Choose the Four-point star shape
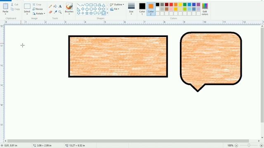The width and height of the screenshot is (264, 148). [83, 13]
